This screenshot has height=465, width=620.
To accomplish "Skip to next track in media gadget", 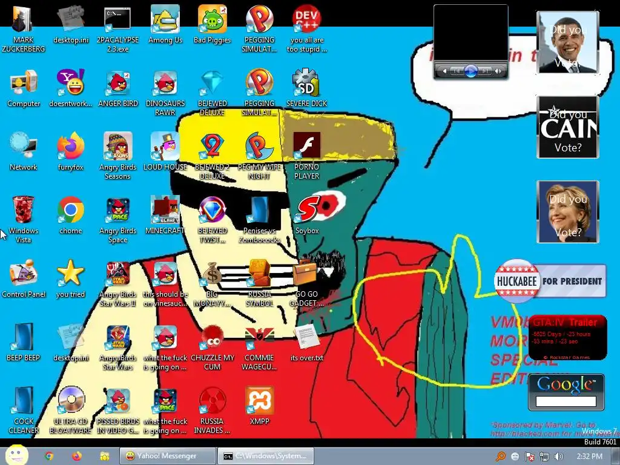I will (485, 71).
